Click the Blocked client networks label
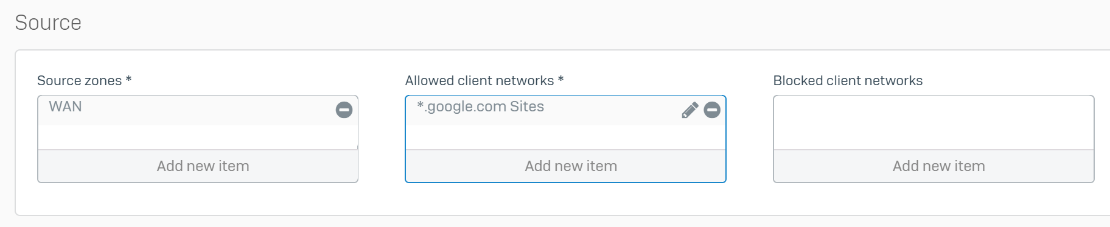The height and width of the screenshot is (227, 1110). click(x=848, y=80)
